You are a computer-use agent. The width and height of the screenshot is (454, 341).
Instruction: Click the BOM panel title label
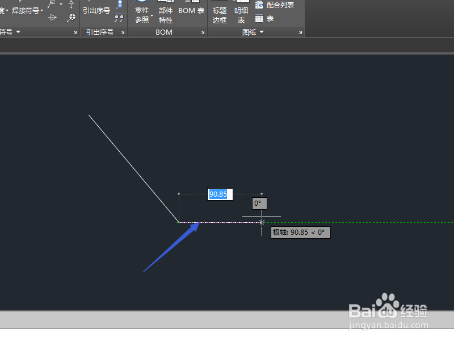[164, 32]
